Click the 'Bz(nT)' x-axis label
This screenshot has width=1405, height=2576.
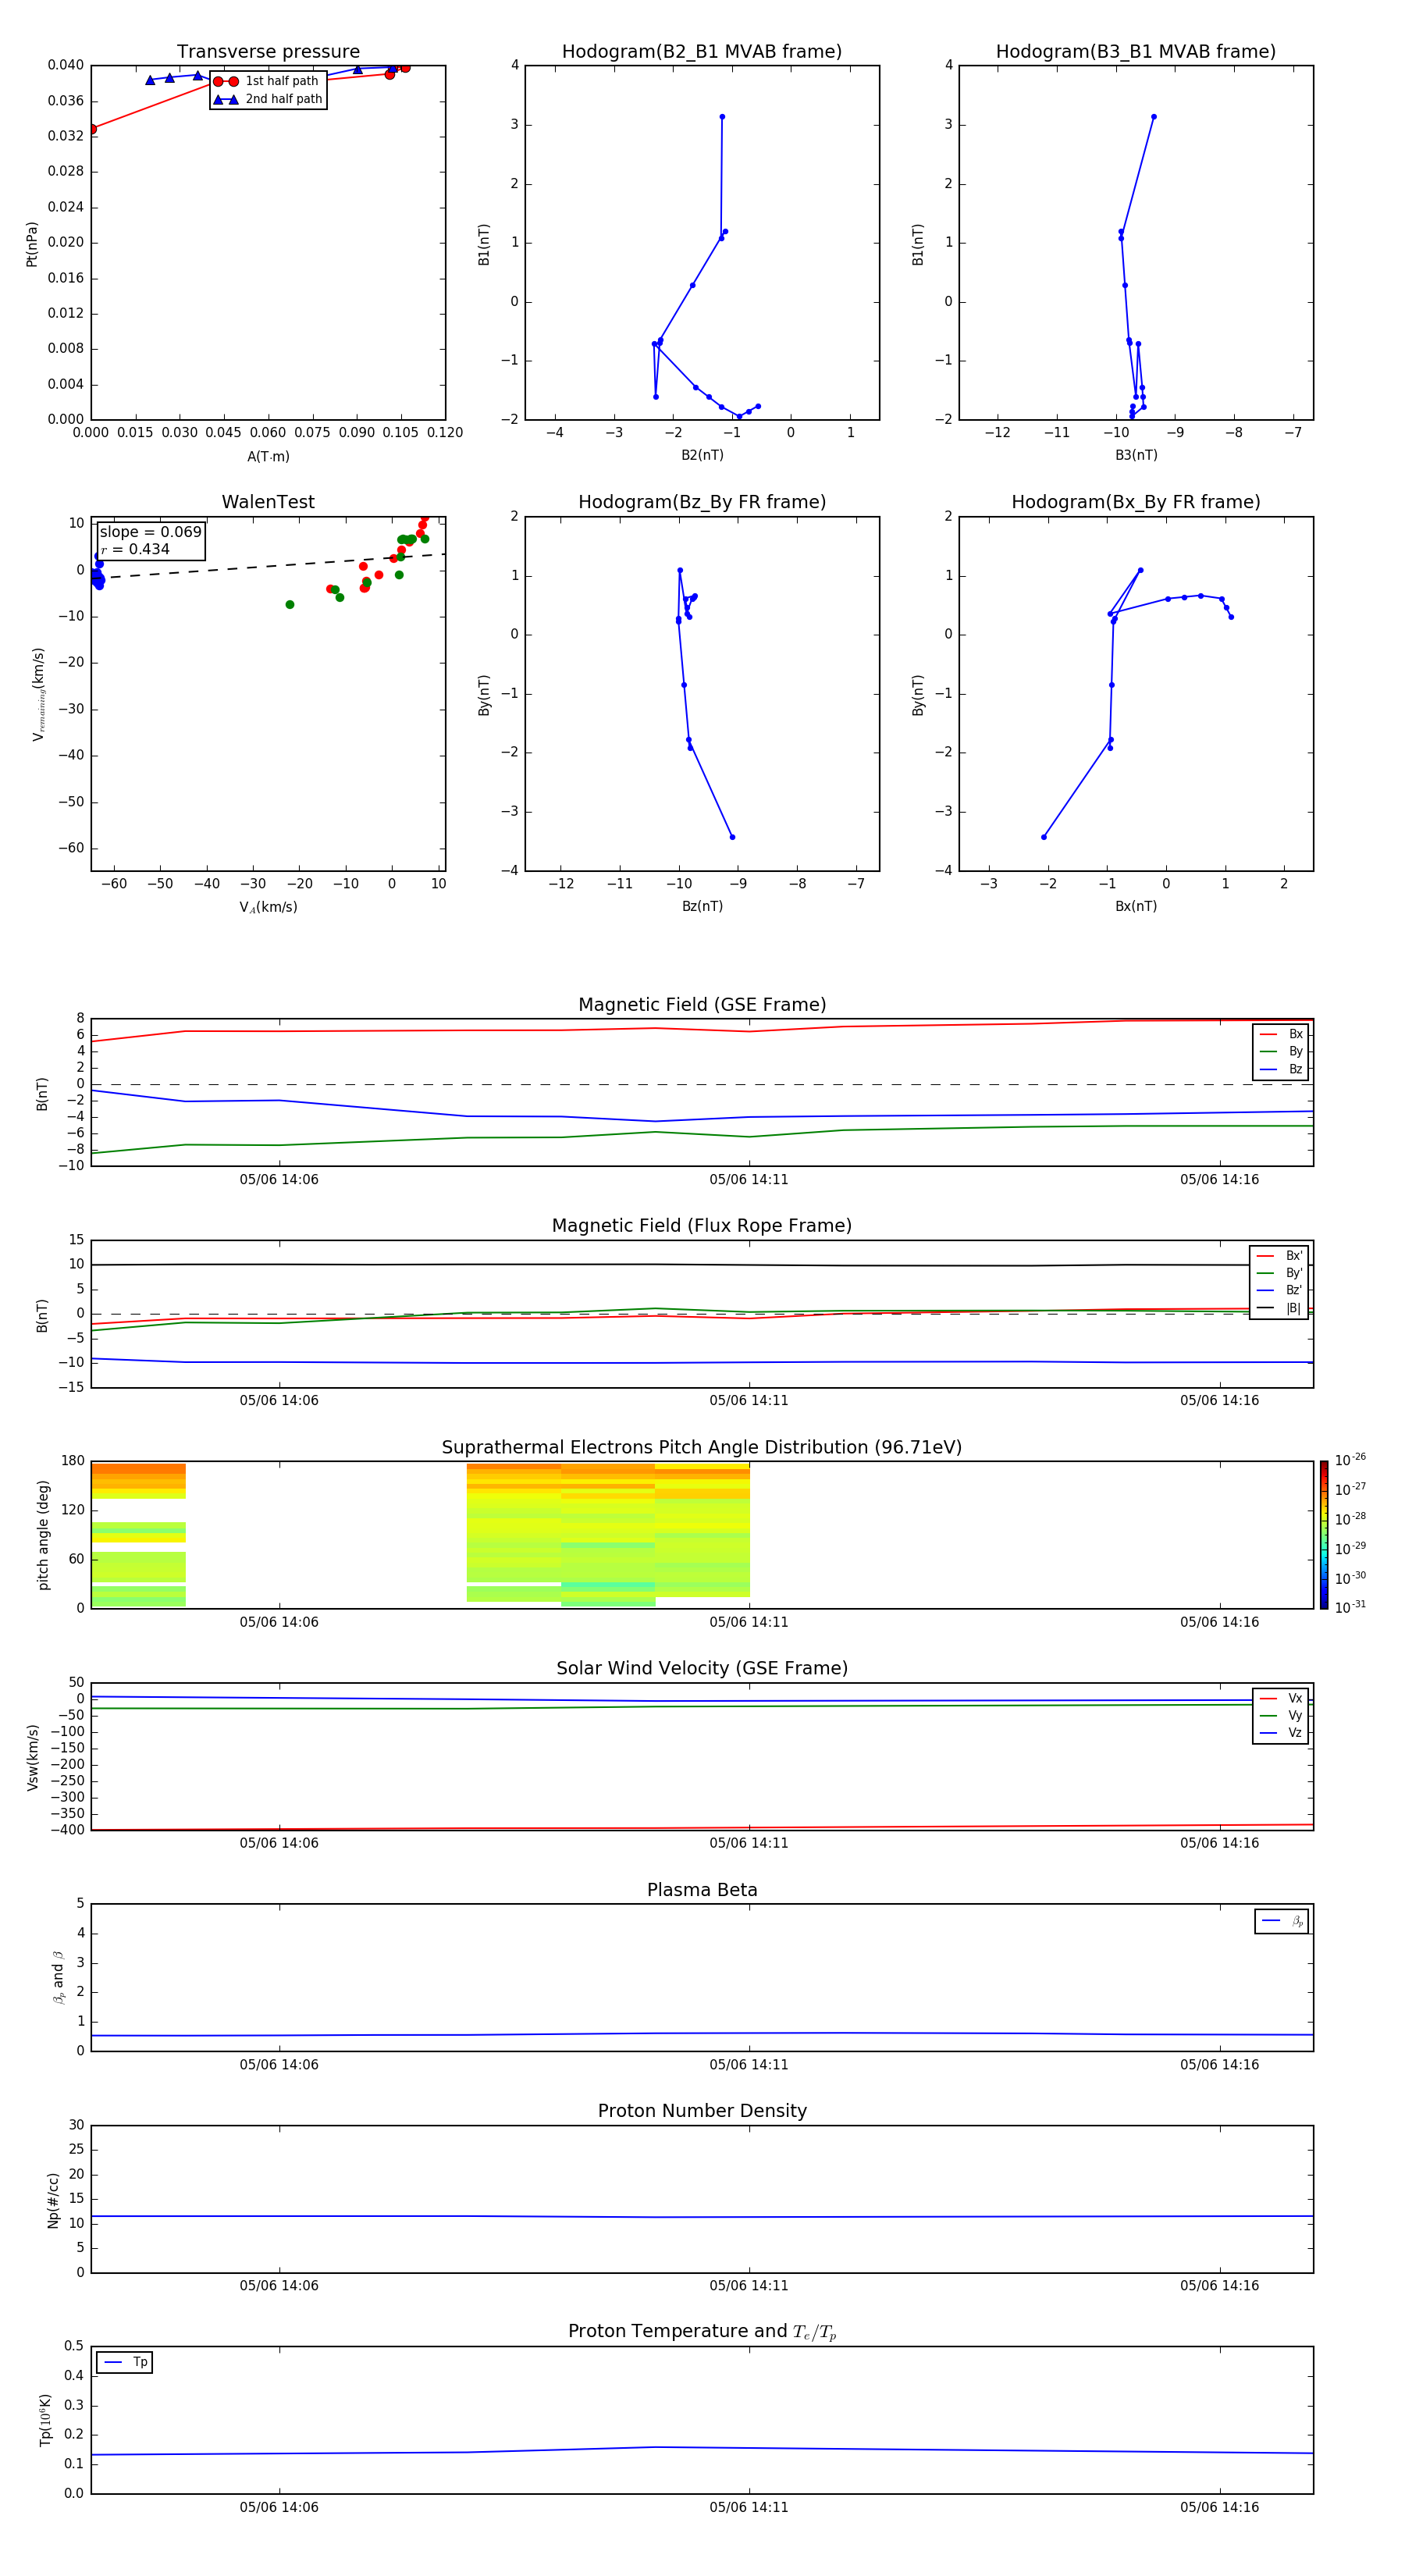click(x=702, y=906)
